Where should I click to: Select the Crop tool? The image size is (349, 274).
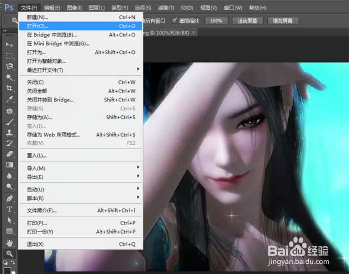point(9,88)
